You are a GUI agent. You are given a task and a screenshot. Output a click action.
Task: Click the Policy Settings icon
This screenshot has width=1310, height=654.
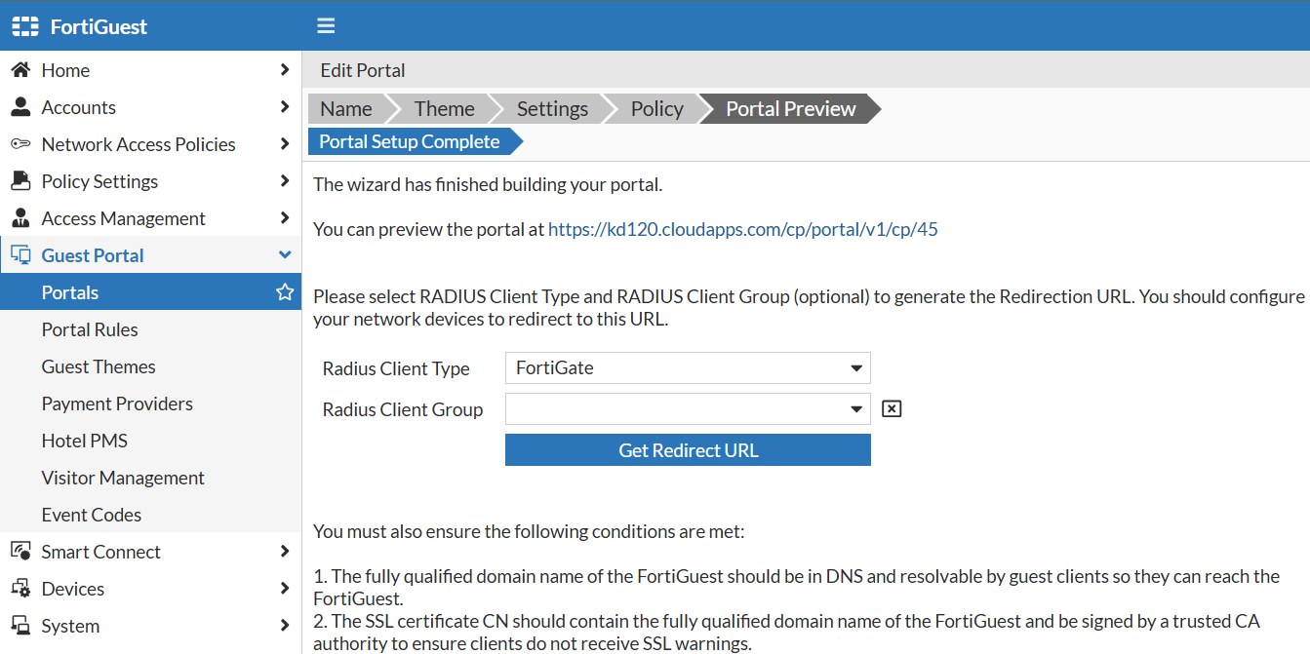tap(21, 180)
